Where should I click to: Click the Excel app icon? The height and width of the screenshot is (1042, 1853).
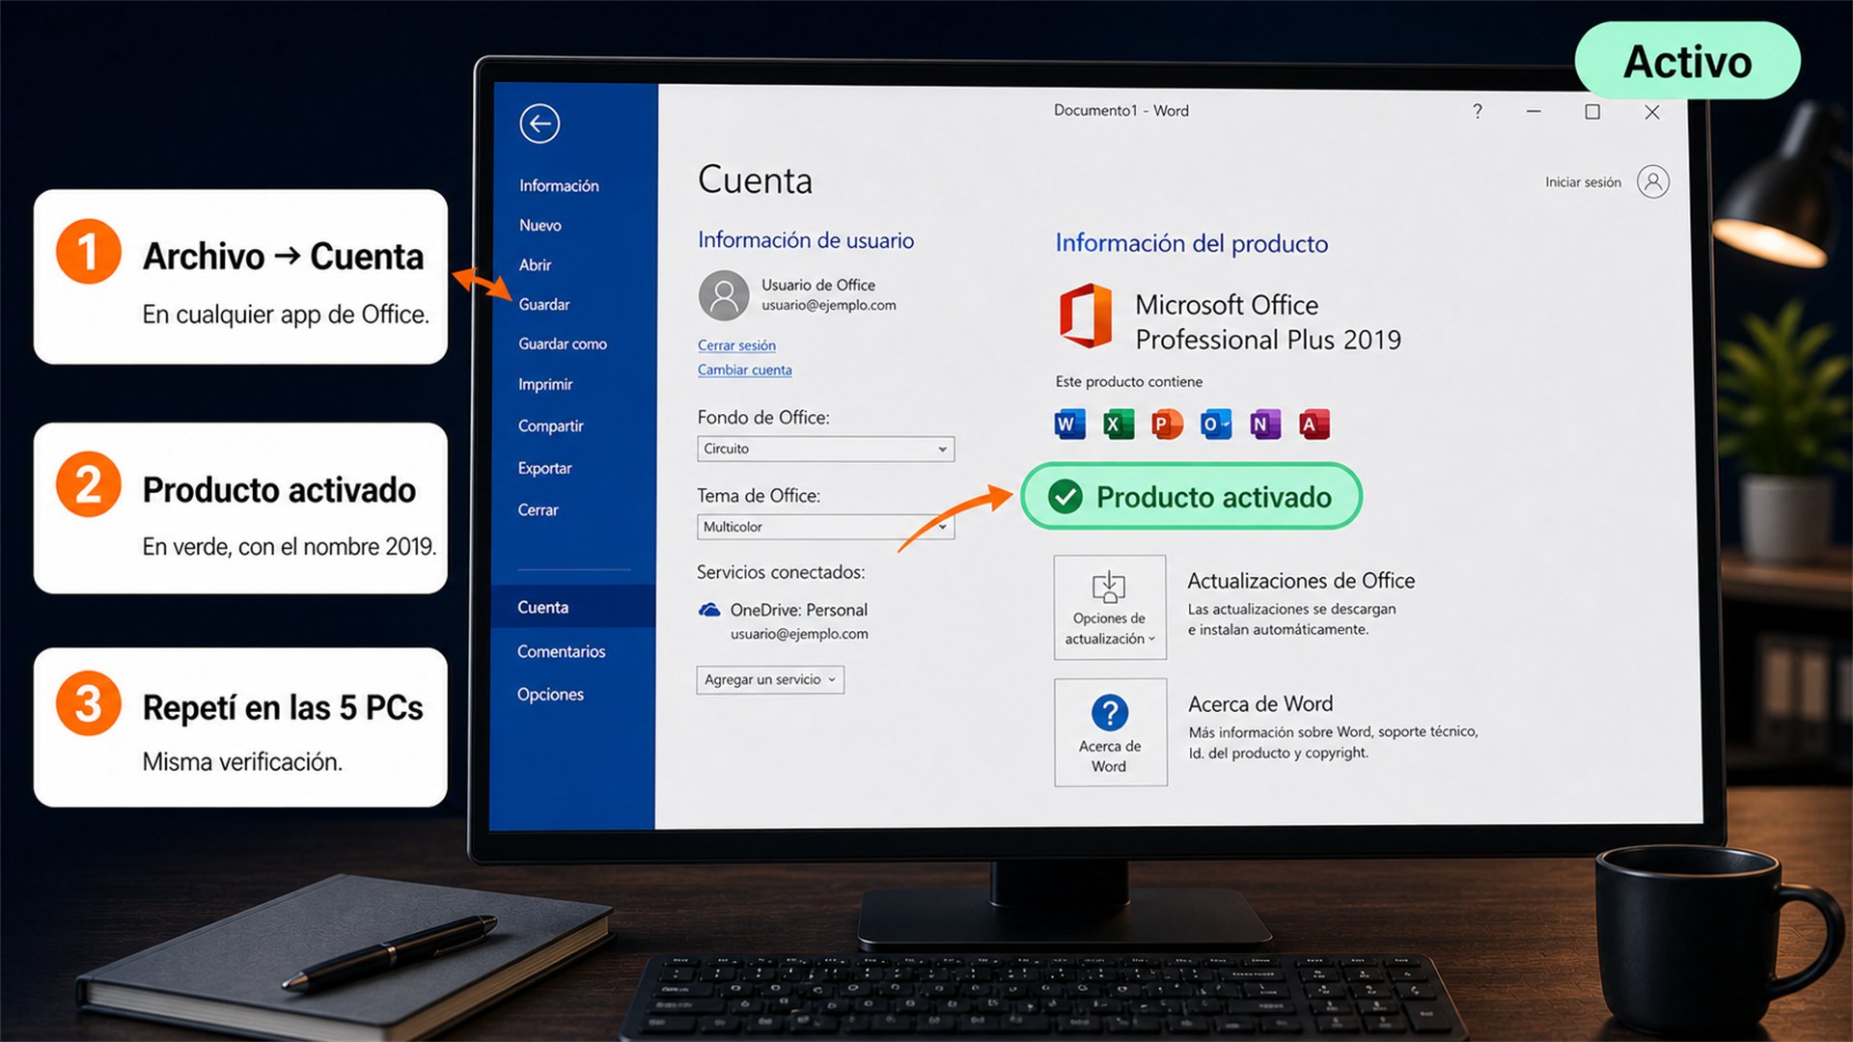(1119, 425)
